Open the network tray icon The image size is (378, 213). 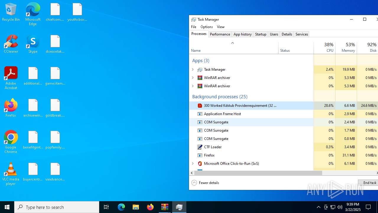click(x=333, y=207)
